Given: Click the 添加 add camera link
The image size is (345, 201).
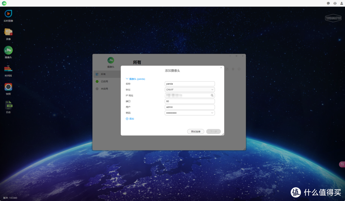Looking at the screenshot, I should pos(130,119).
